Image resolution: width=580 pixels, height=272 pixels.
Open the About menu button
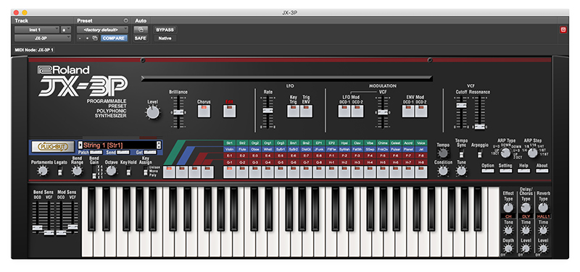[x=542, y=171]
